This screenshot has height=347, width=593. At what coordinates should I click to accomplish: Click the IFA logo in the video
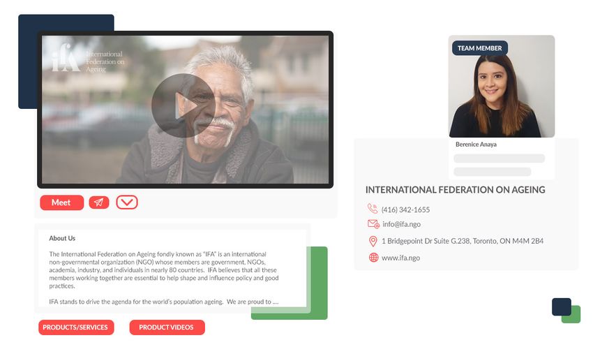coord(88,59)
